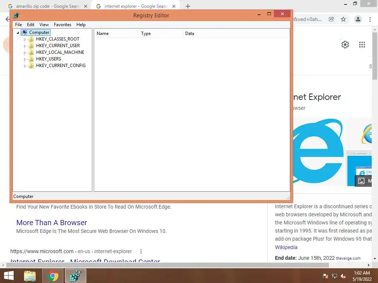This screenshot has height=283, width=378.
Task: Close the internet explorer search tab
Action: click(x=174, y=6)
